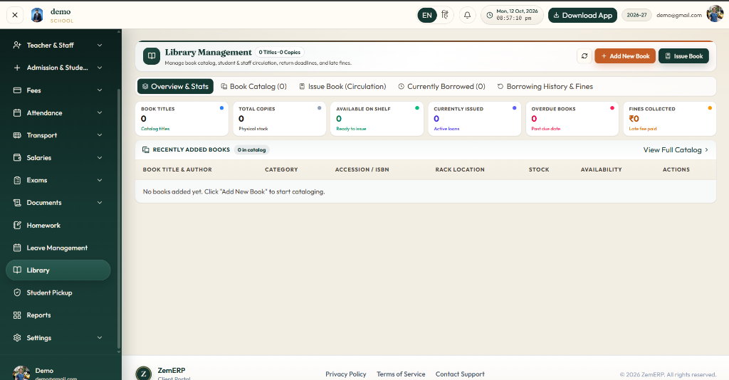
Task: Click the 0 Titles 0 Copies badge
Action: click(279, 53)
